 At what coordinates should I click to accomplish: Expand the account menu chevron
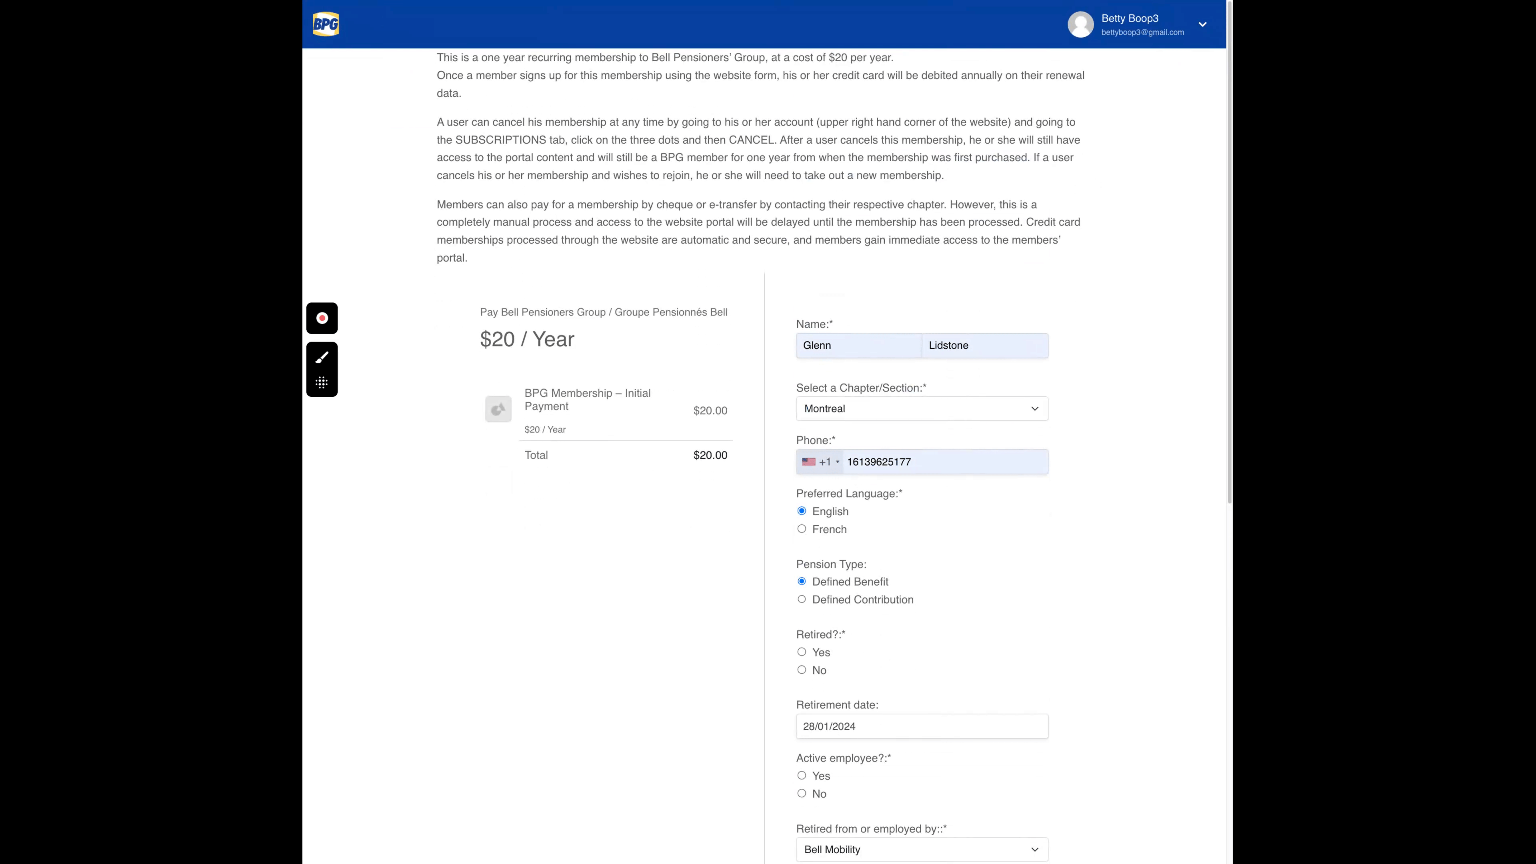(1202, 24)
